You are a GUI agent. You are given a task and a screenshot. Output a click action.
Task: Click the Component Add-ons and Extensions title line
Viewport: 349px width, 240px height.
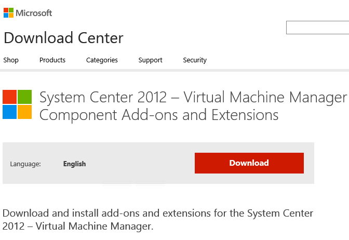159,115
